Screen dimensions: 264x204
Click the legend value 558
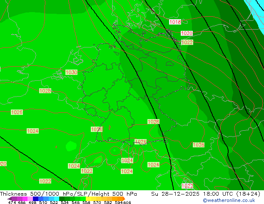coord(86,202)
